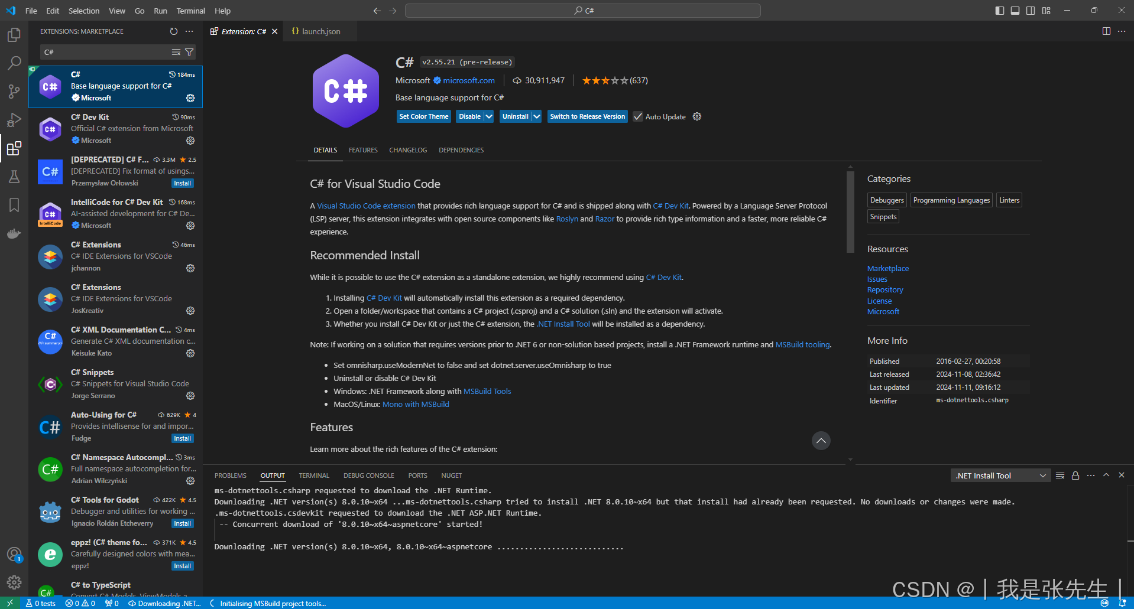Open manage gear for IntelliCode extension
This screenshot has width=1134, height=609.
click(x=190, y=226)
